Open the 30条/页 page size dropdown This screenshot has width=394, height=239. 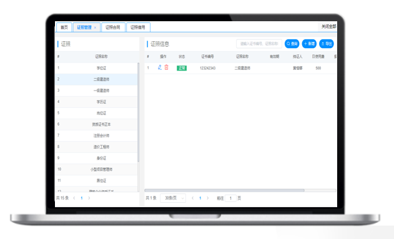click(173, 198)
